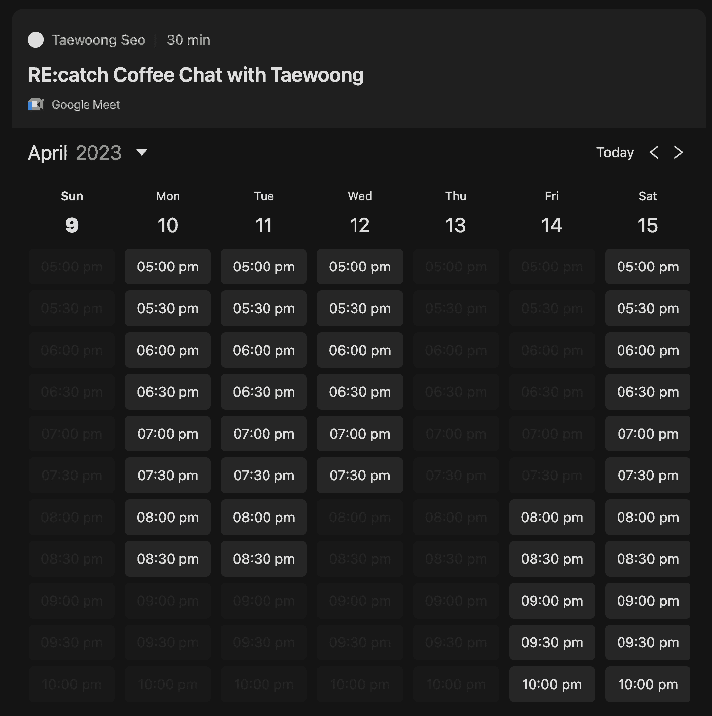Screen dimensions: 712x716
Task: Select Friday 14 at 10:00 pm
Action: [x=552, y=685]
